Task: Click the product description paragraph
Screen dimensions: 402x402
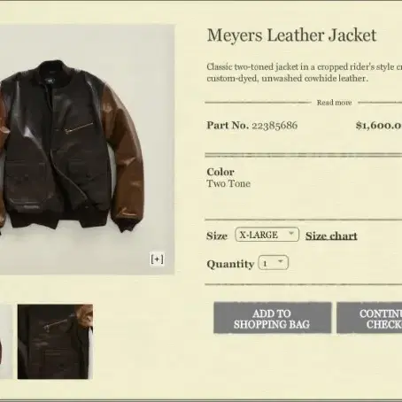Action: pyautogui.click(x=305, y=73)
